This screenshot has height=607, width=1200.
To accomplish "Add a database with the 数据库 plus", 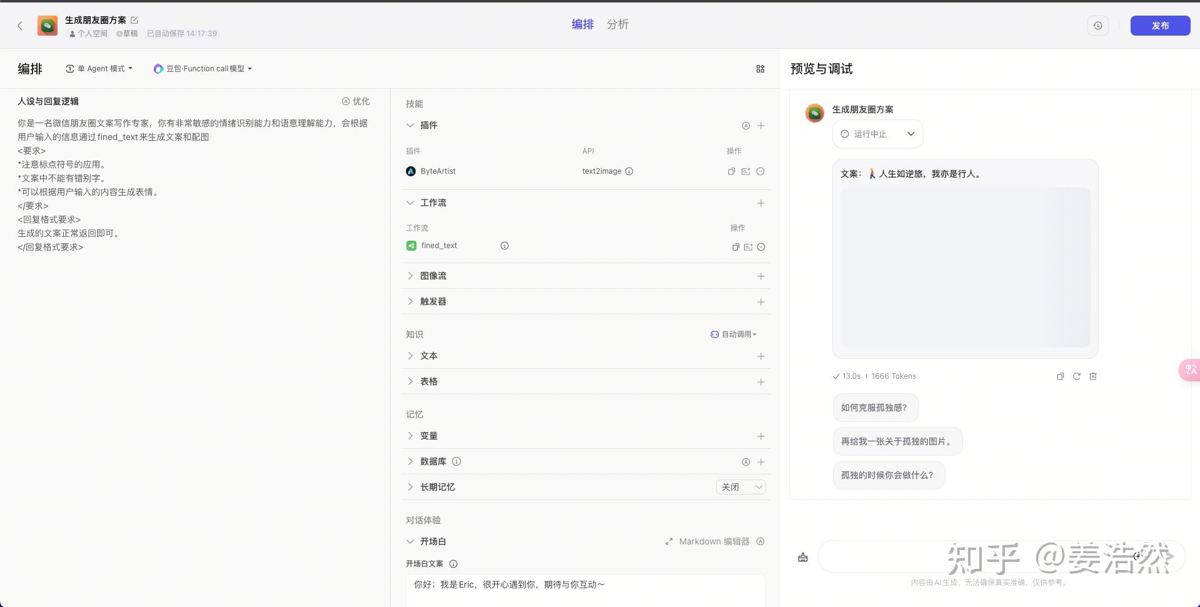I will pos(761,462).
